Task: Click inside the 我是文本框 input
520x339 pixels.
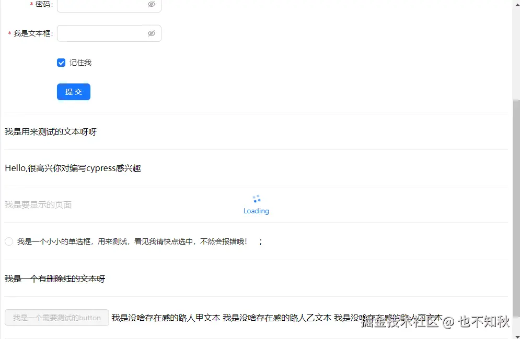Action: point(102,33)
